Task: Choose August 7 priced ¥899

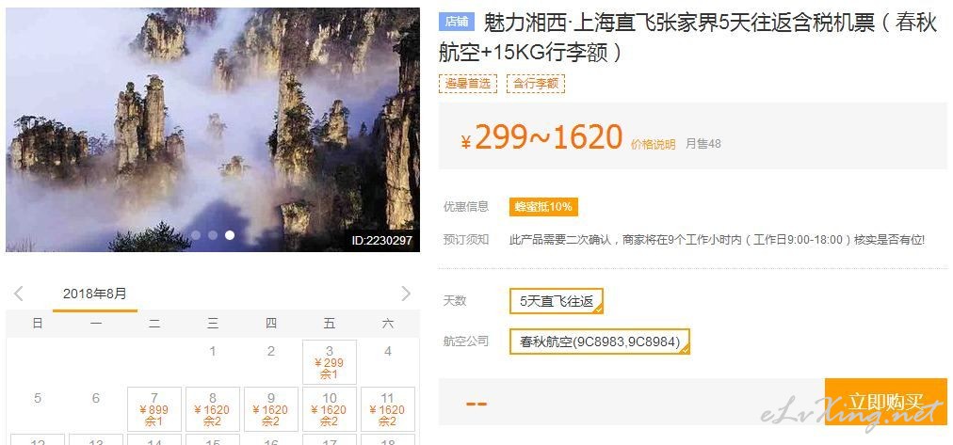Action: [x=154, y=409]
